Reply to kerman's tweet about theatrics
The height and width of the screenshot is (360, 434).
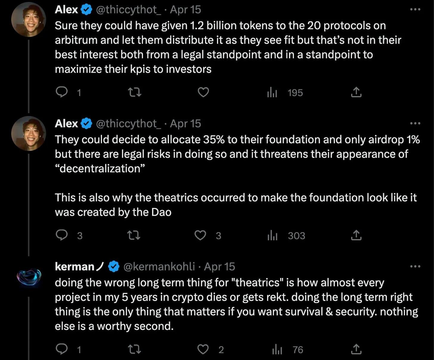click(62, 349)
